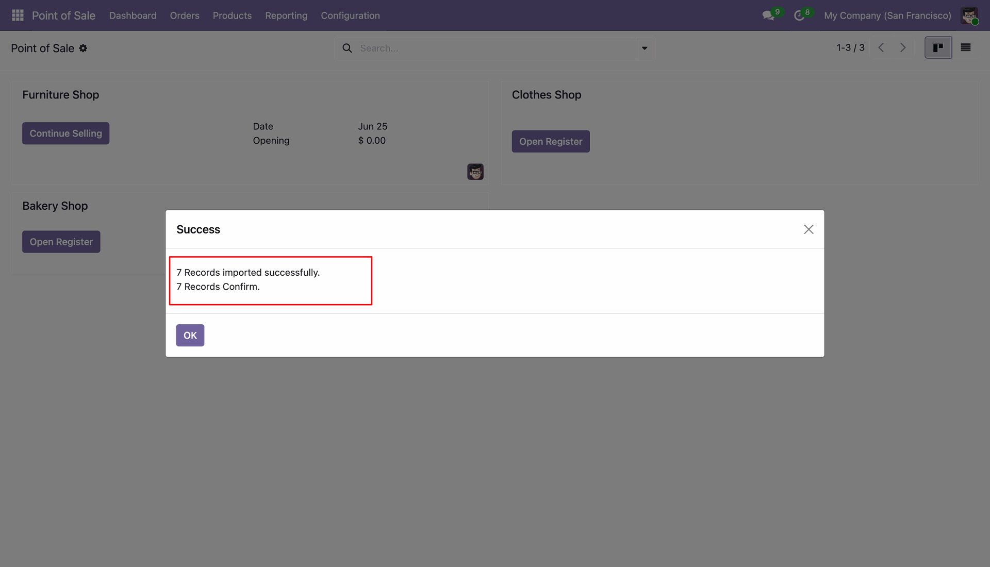
Task: Click the '7 Records Confirm.' message
Action: click(x=218, y=287)
